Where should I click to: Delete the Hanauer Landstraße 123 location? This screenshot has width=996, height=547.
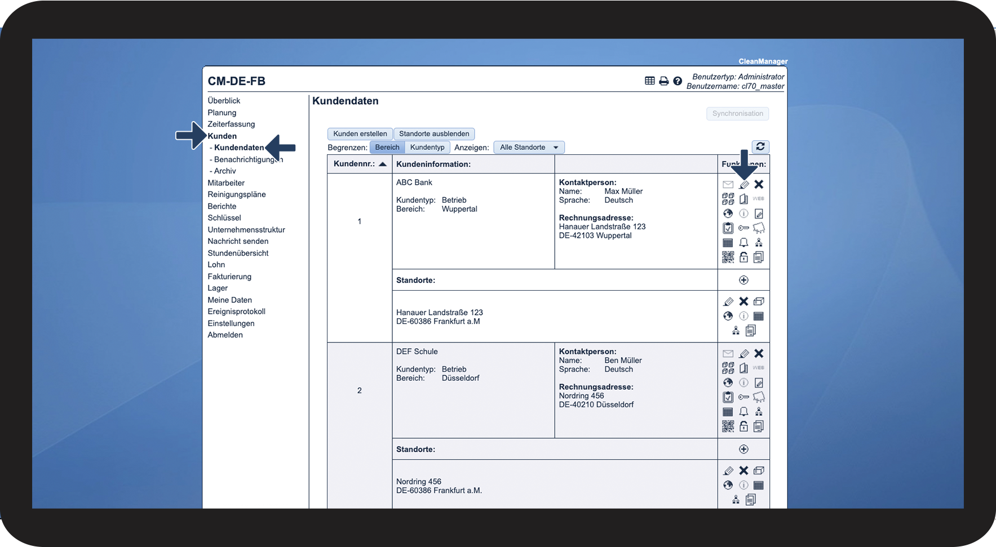pos(744,301)
